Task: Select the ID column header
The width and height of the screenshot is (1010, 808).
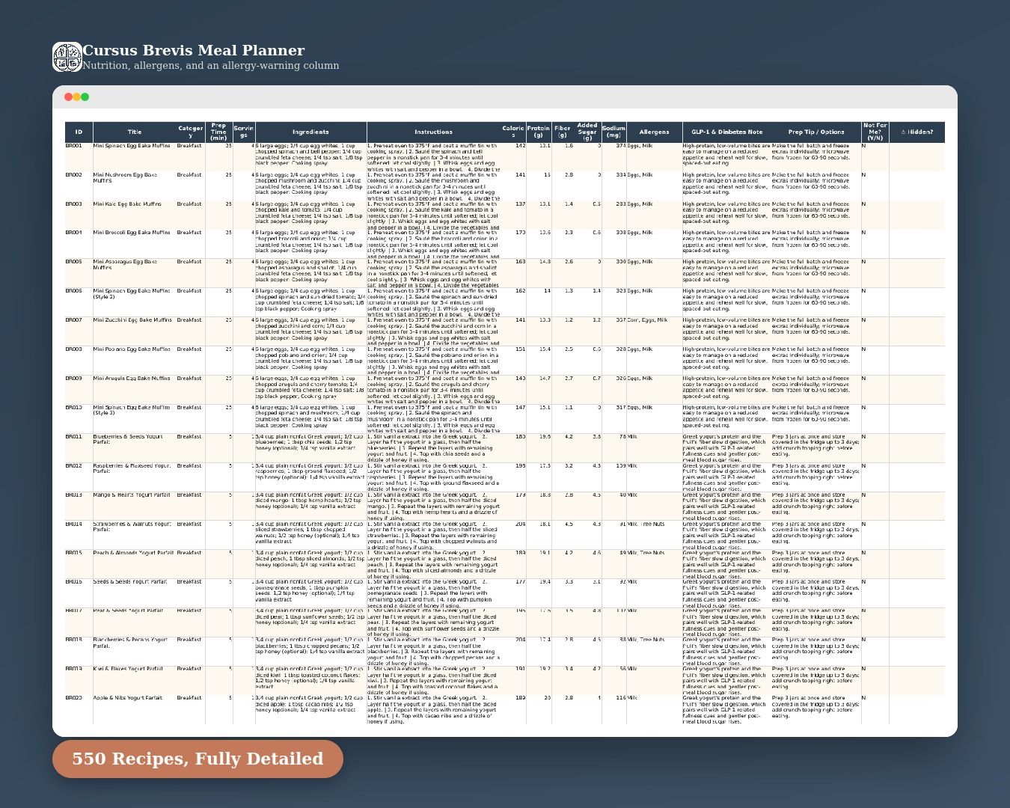Action: point(79,132)
